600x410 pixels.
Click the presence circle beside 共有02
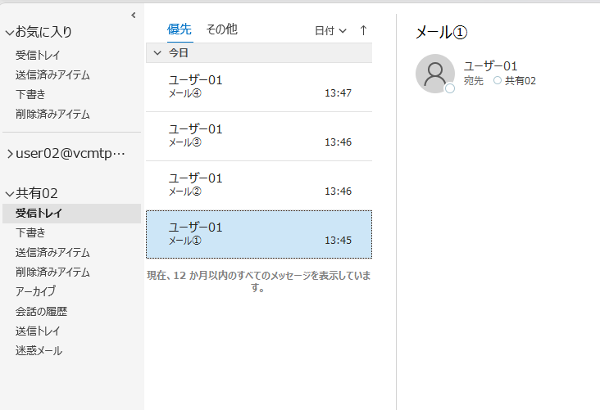498,80
